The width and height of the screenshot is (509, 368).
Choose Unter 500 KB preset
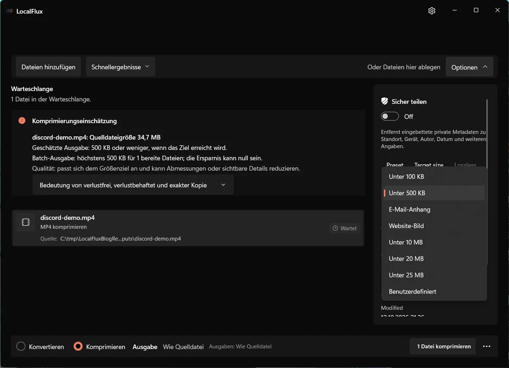[x=434, y=193]
